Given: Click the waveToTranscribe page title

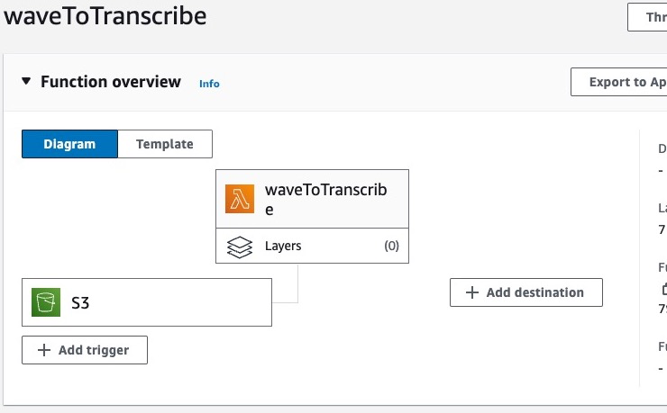Looking at the screenshot, I should coord(105,16).
